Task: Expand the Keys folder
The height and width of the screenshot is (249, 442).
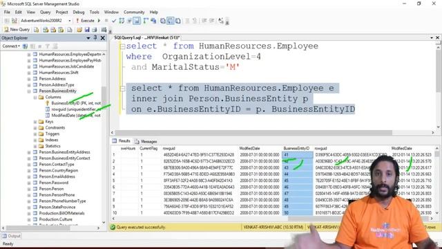Action: (x=35, y=122)
